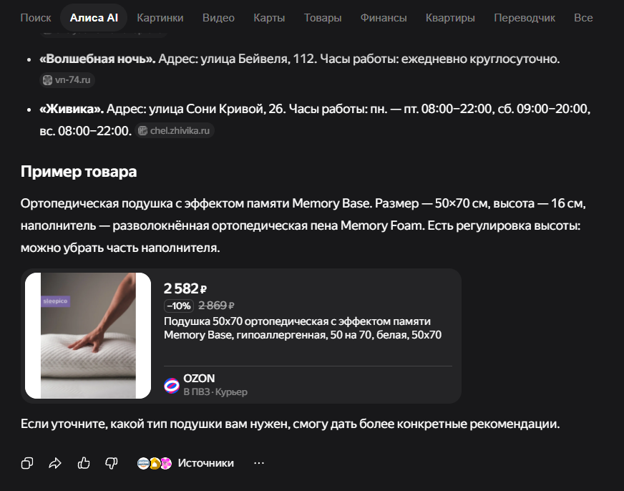The height and width of the screenshot is (491, 624).
Task: Dislike the answer with thumbs down
Action: [112, 463]
